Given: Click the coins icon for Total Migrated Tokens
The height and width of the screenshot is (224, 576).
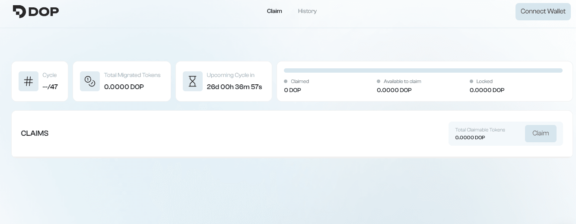Looking at the screenshot, I should coord(90,81).
